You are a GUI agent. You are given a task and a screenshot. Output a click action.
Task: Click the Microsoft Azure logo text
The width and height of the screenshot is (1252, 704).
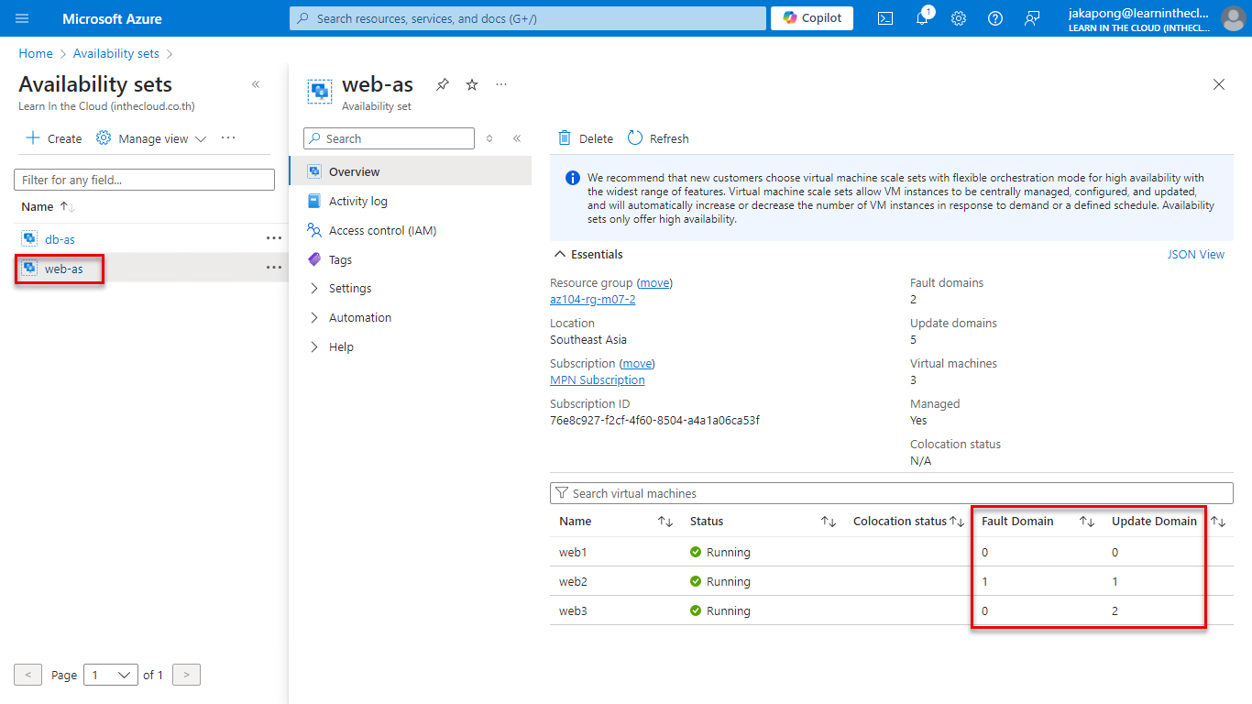point(112,18)
